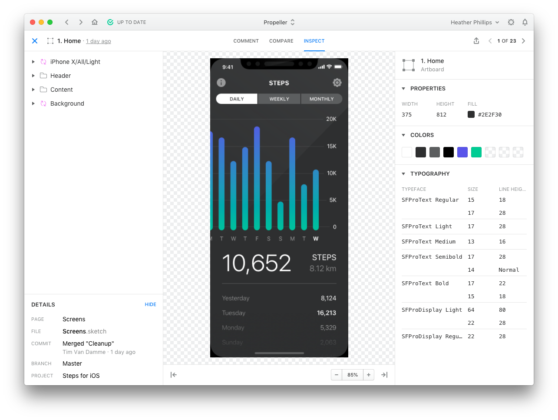Open the home icon in title bar

95,22
